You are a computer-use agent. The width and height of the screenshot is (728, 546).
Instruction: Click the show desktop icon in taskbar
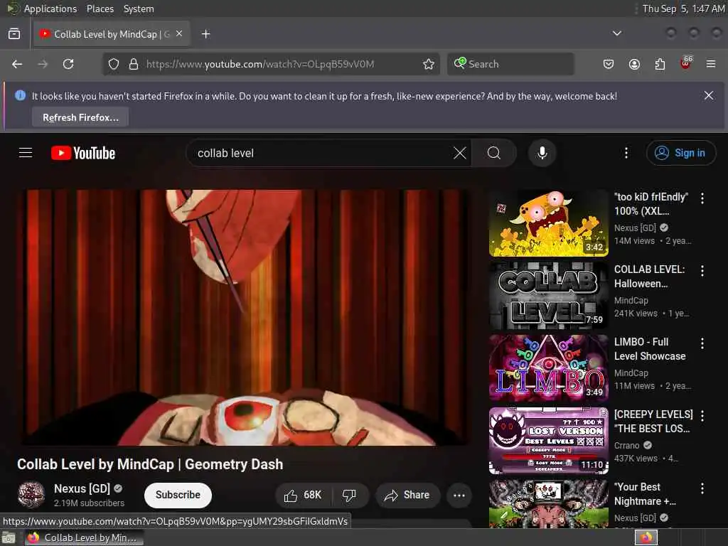[x=9, y=538]
